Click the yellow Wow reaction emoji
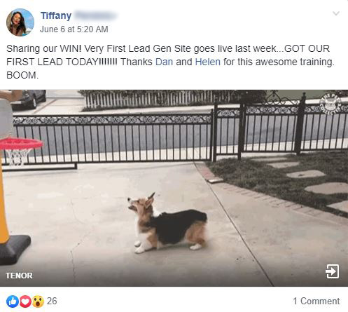 (x=38, y=301)
